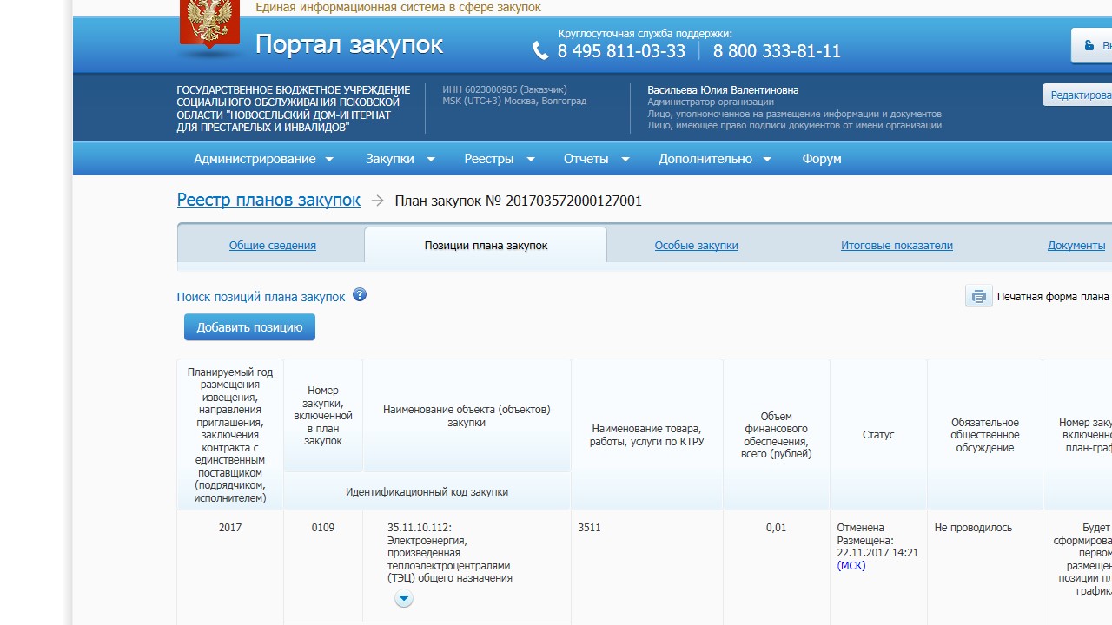Open help via the blue question mark icon
The width and height of the screenshot is (1112, 625).
pyautogui.click(x=360, y=295)
